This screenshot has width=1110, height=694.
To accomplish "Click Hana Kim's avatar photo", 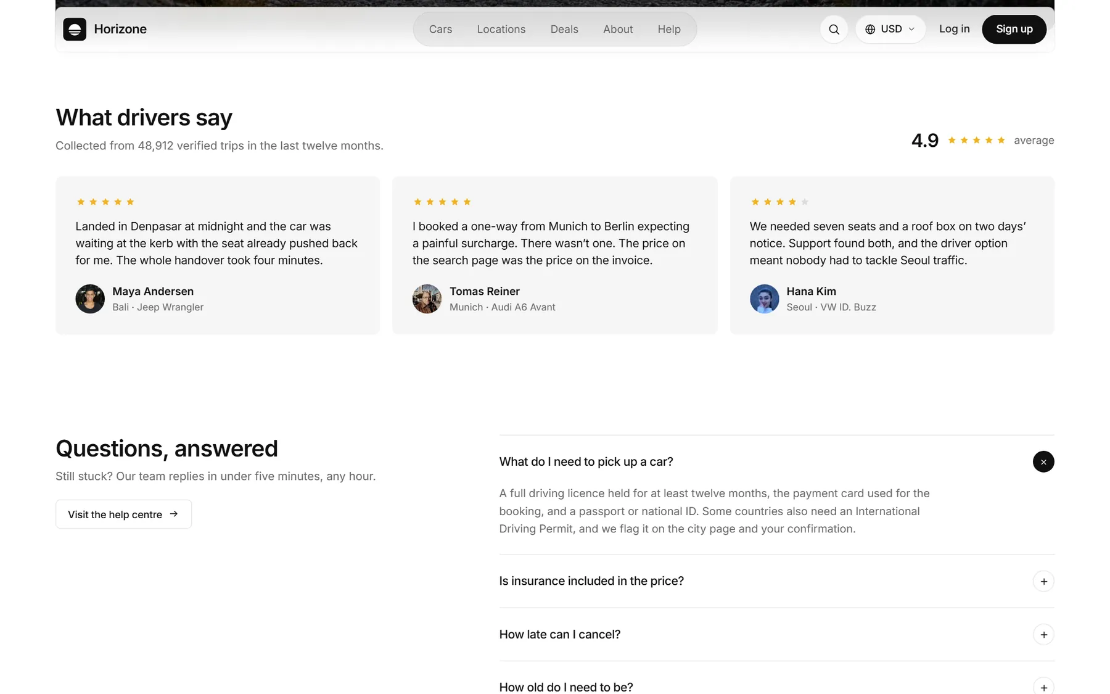I will [764, 299].
